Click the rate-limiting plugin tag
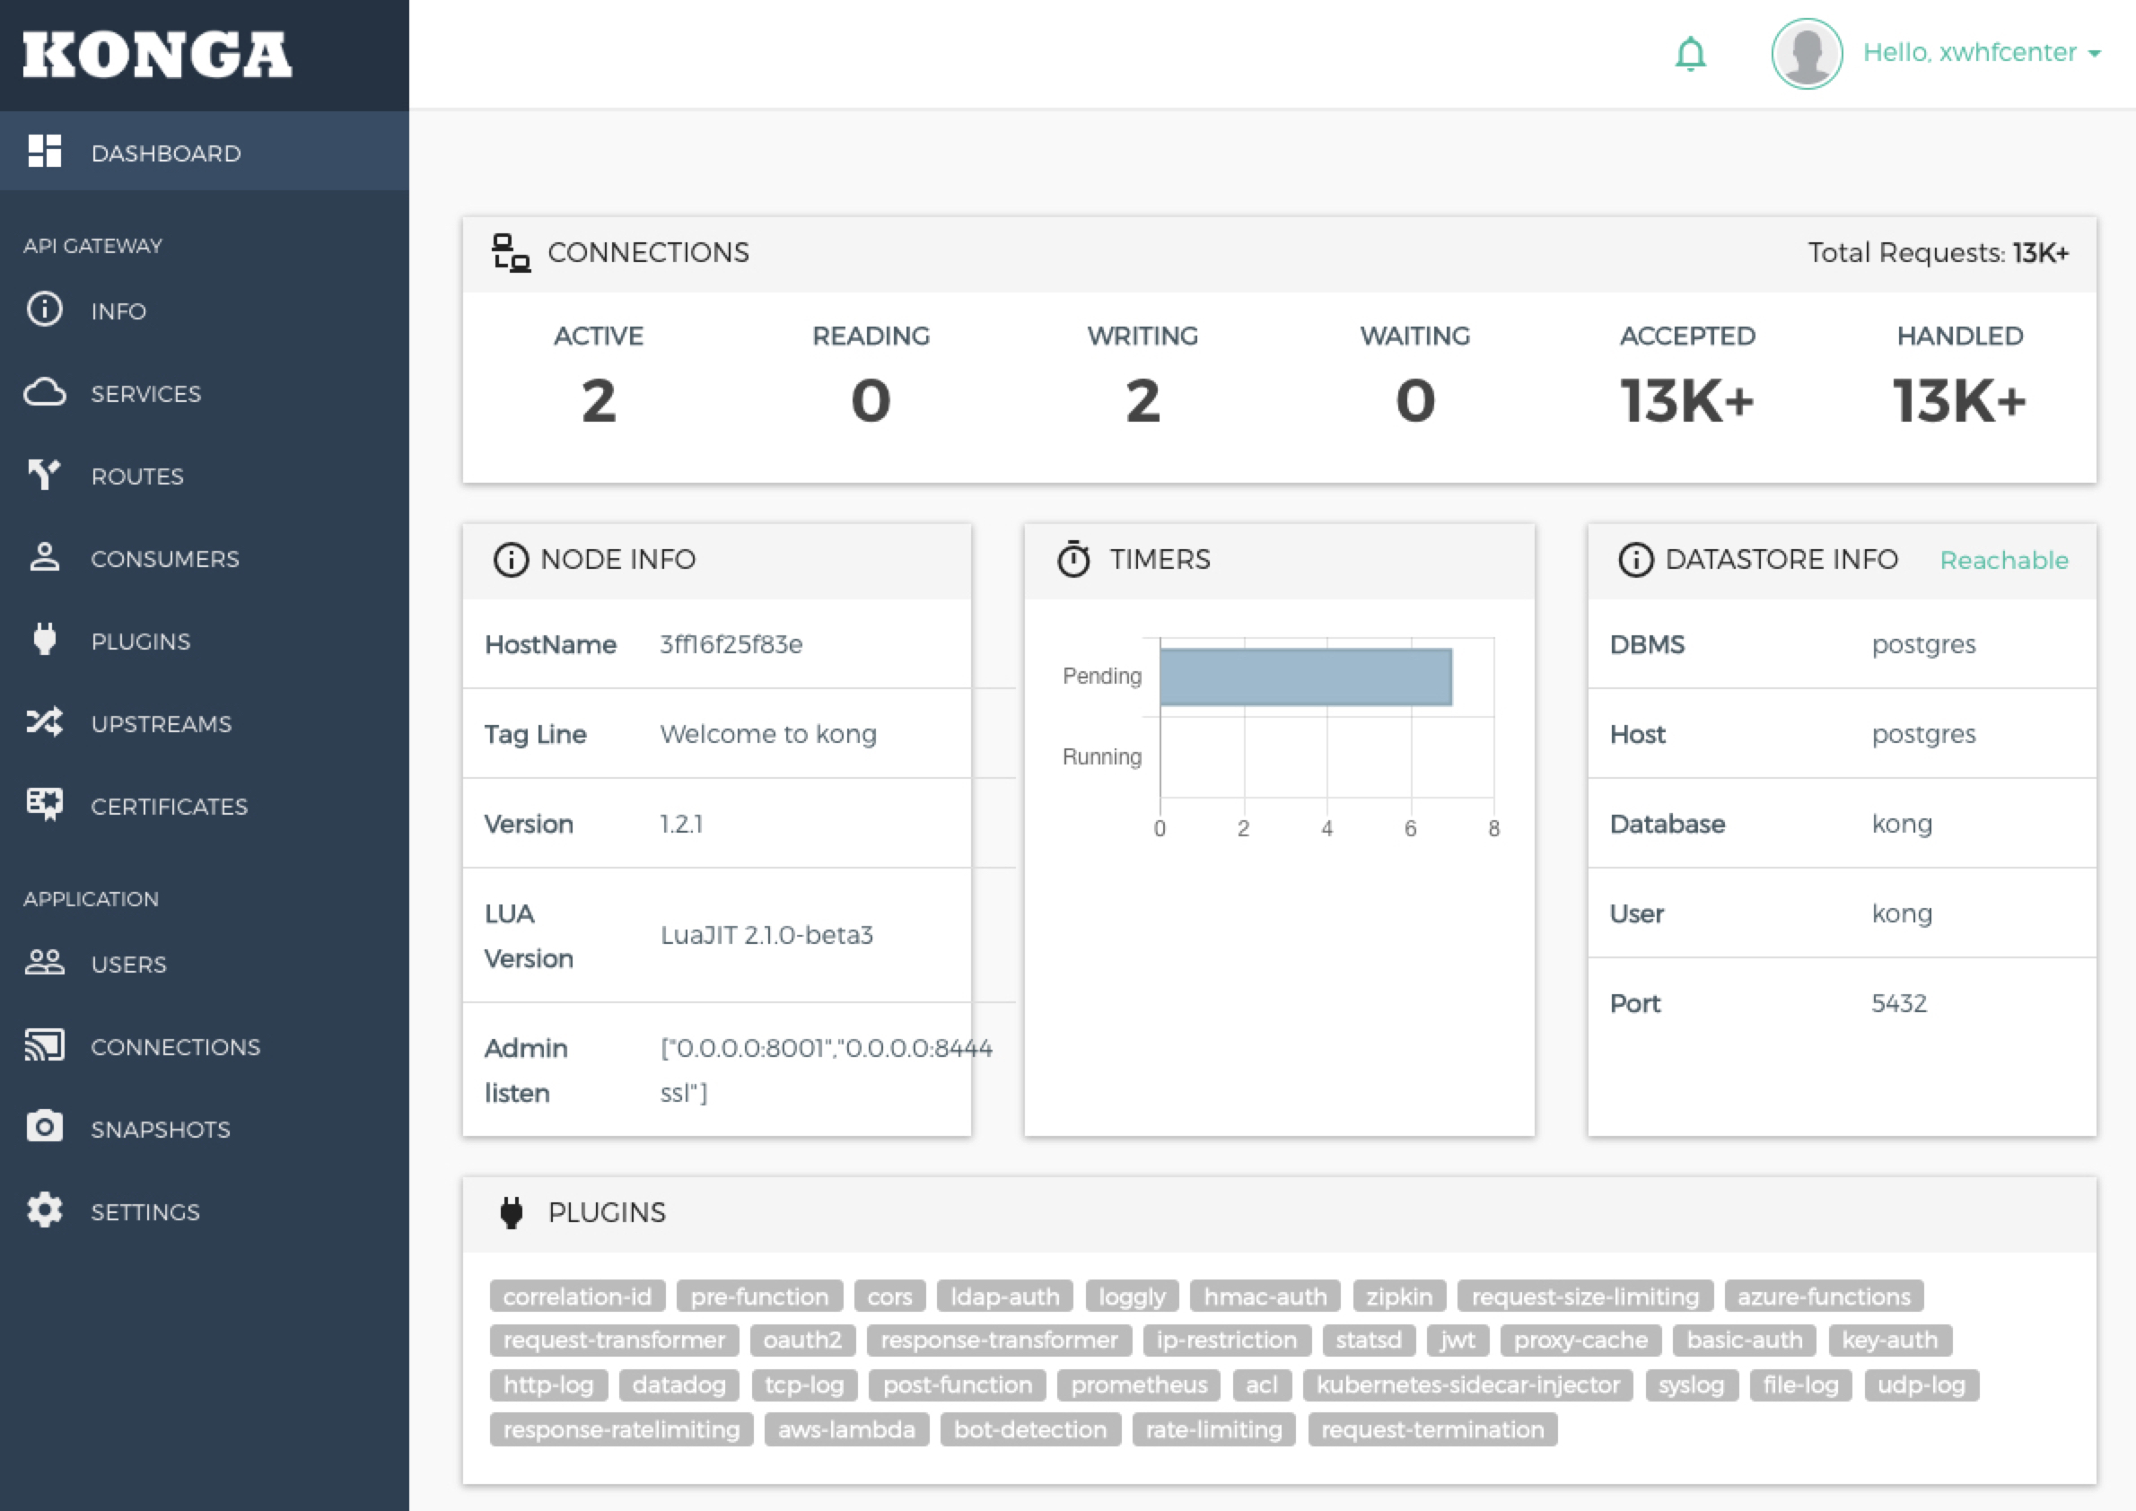The height and width of the screenshot is (1511, 2136). click(x=1212, y=1429)
